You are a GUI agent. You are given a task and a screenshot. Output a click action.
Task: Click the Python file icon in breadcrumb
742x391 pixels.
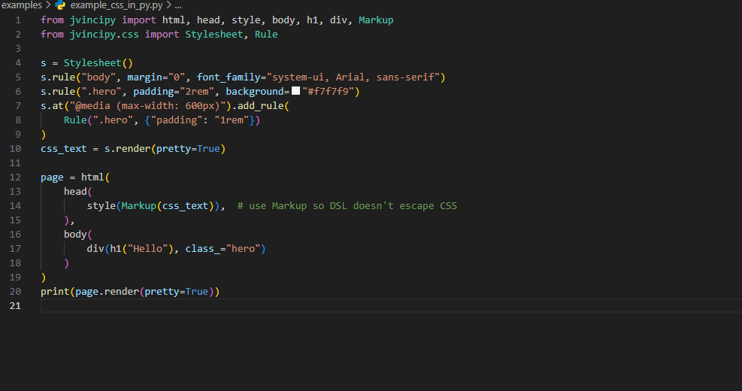coord(60,5)
